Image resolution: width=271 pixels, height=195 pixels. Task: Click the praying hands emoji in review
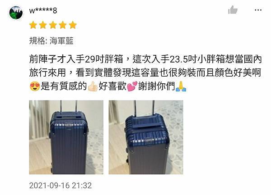(x=181, y=86)
